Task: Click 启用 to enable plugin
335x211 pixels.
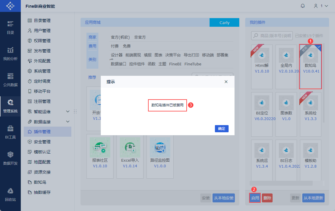Action: [255, 198]
